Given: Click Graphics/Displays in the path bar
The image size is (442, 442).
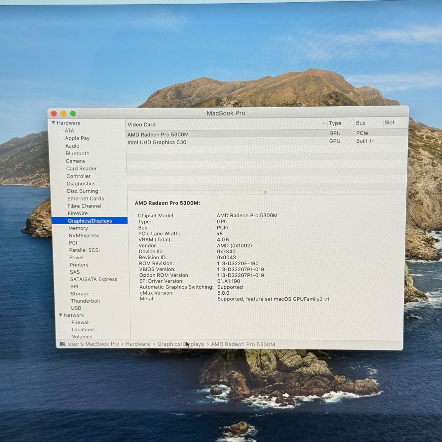Looking at the screenshot, I should pos(180,344).
